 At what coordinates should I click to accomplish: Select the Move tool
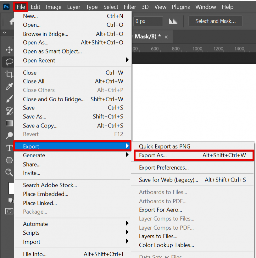point(9,50)
